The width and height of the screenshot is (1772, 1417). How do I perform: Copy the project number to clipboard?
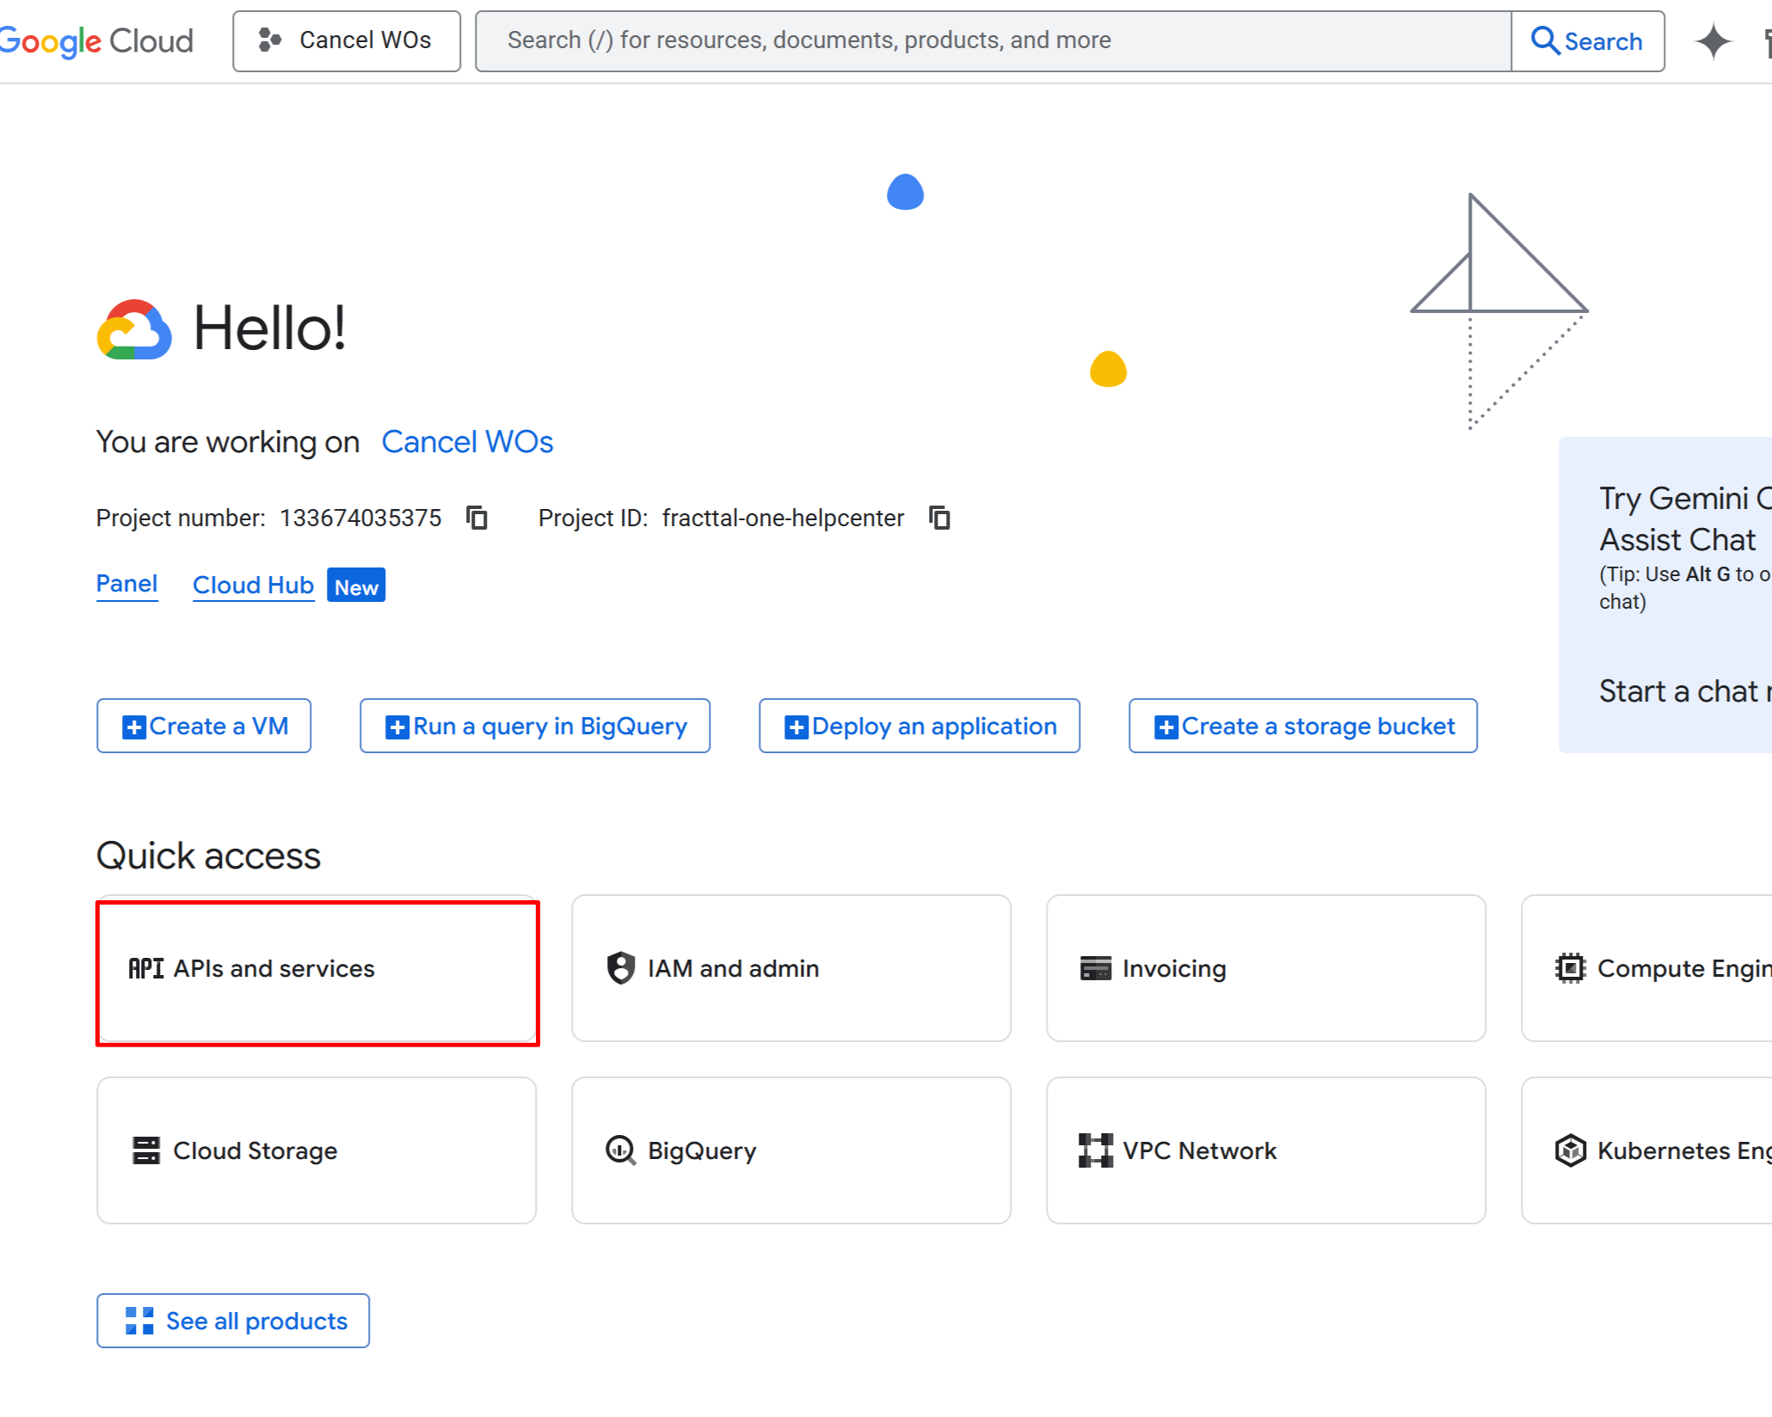click(477, 518)
